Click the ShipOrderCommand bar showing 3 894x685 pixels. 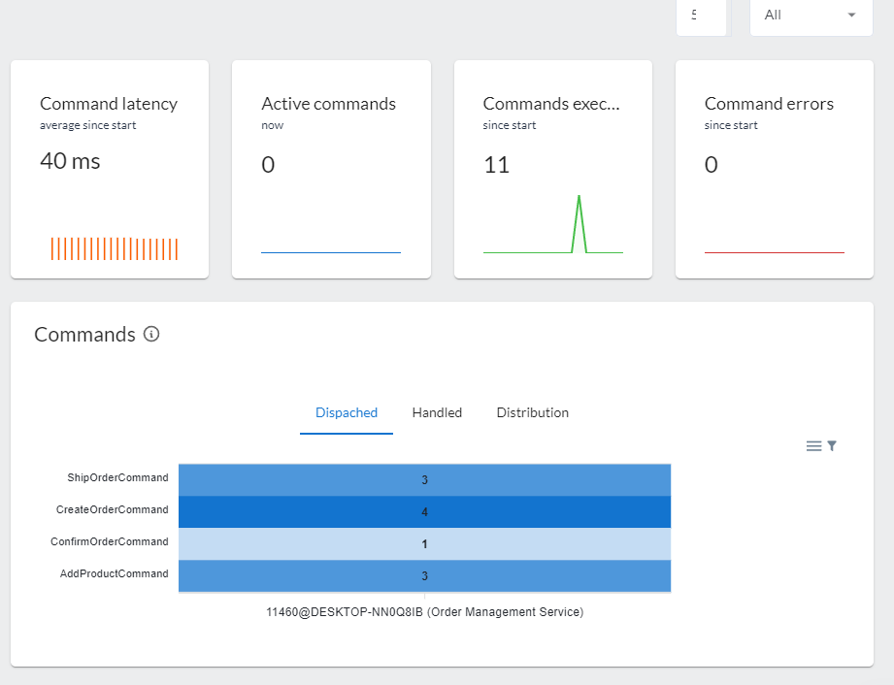coord(424,480)
